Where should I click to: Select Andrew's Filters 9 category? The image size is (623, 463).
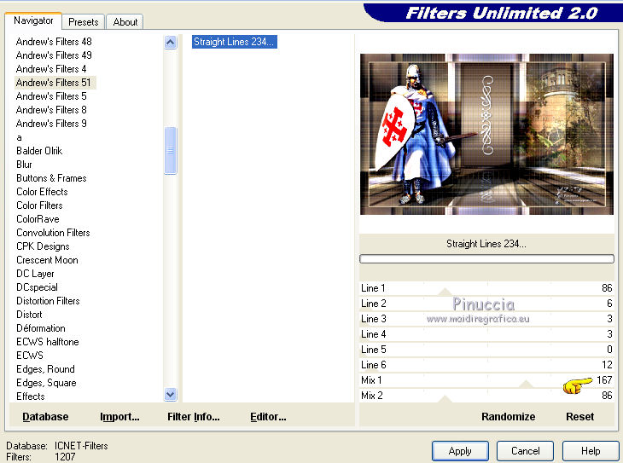point(51,124)
